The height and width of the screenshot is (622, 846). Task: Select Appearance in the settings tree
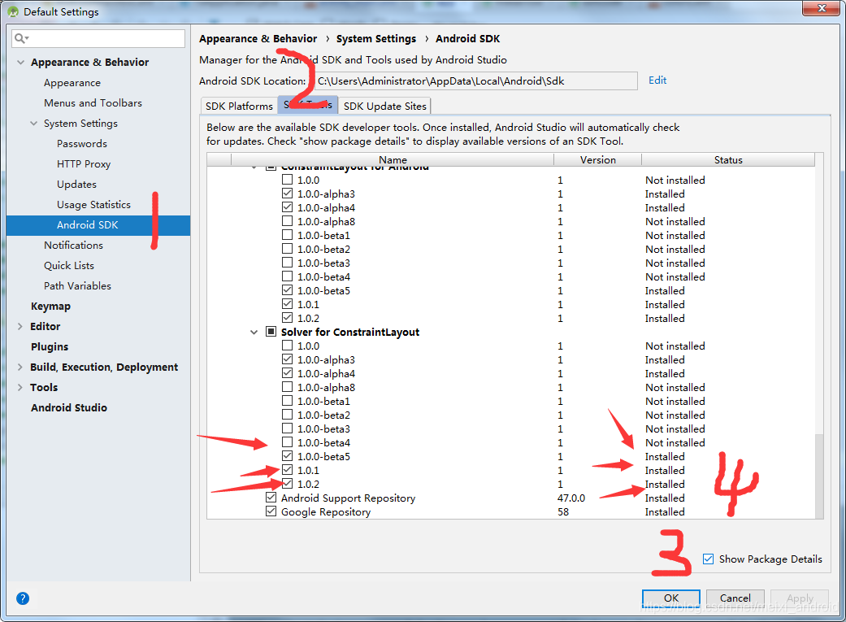point(72,83)
